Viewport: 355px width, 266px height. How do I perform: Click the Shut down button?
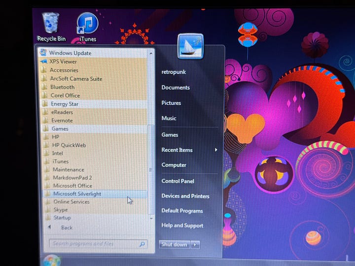pyautogui.click(x=175, y=244)
